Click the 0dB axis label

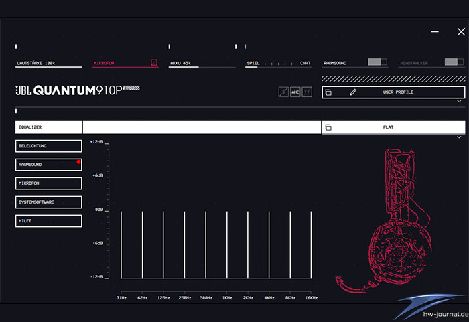tap(99, 210)
